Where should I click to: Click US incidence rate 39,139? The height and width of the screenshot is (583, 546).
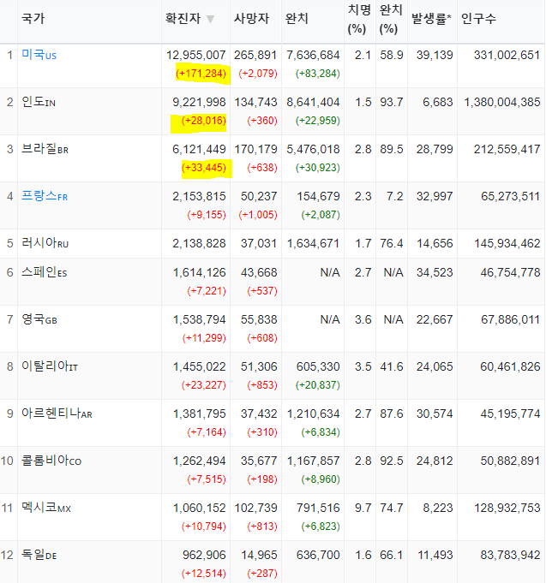tap(435, 55)
